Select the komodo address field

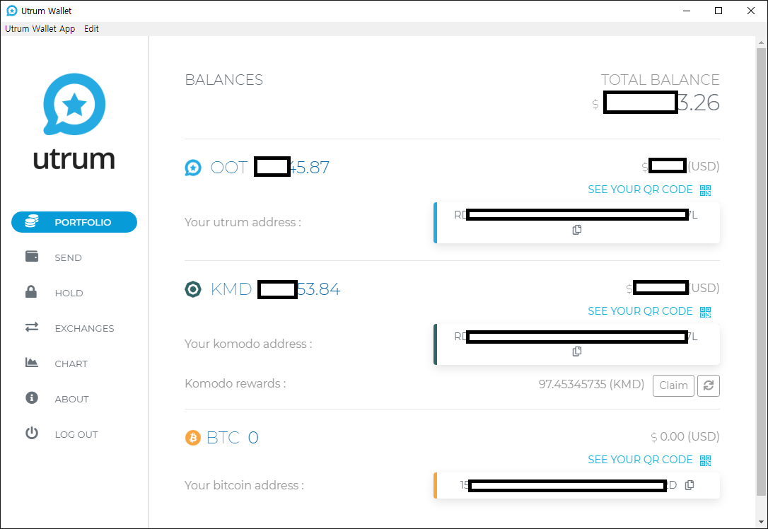point(577,344)
